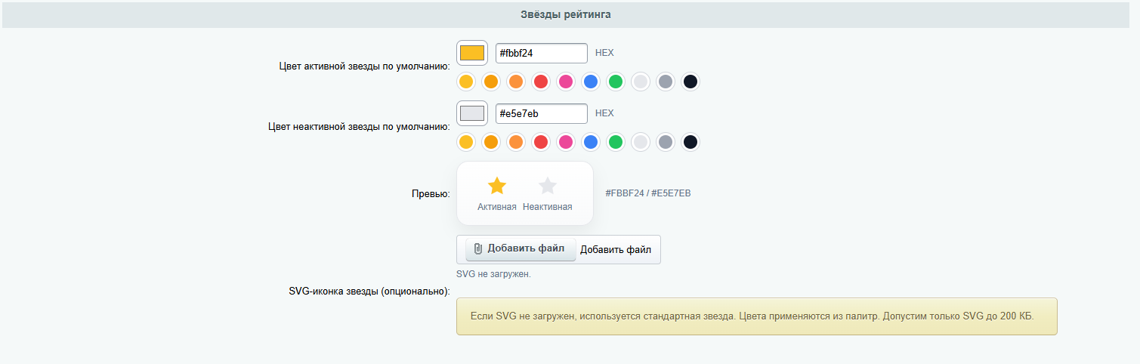
Task: Click the yellow SVG hint note box
Action: click(x=756, y=316)
